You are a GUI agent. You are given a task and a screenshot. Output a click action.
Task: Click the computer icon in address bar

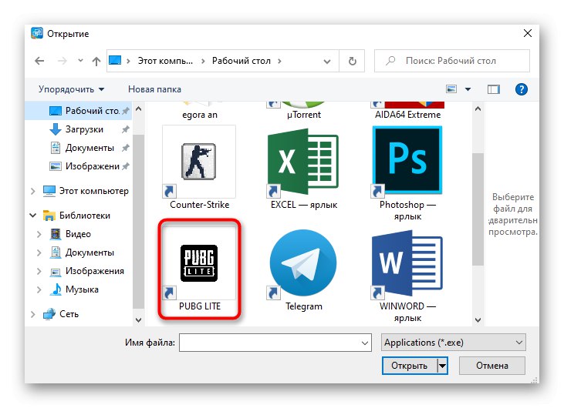pyautogui.click(x=115, y=60)
